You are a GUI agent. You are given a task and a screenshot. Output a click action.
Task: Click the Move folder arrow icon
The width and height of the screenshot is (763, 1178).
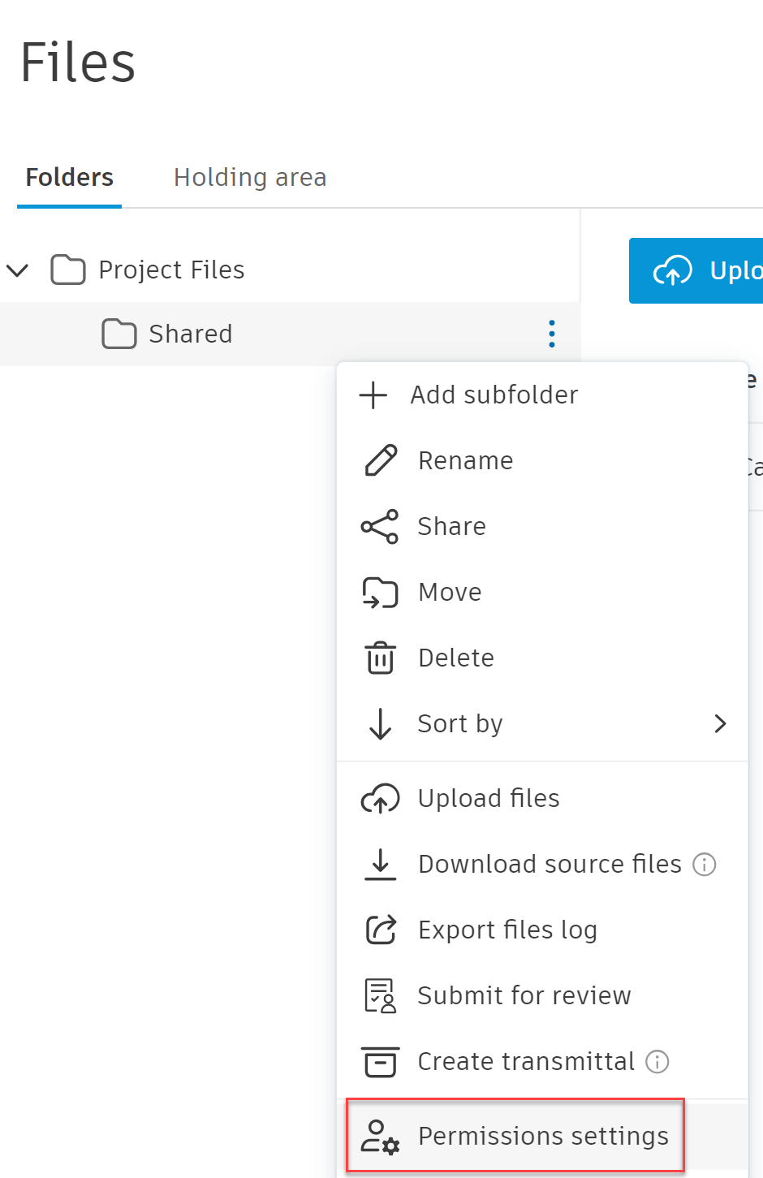pos(380,593)
